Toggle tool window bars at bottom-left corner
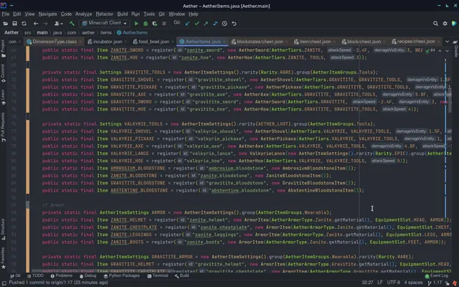The width and height of the screenshot is (459, 287). (4, 283)
